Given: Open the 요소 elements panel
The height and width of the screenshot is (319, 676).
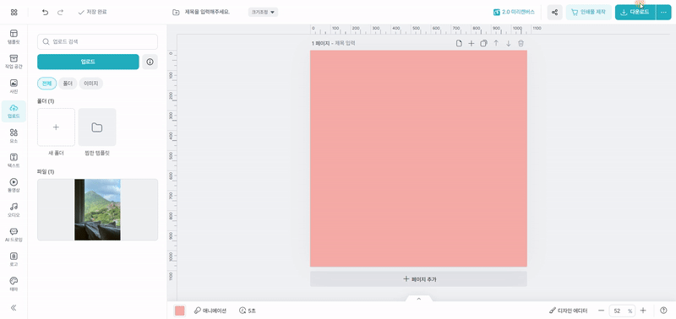Looking at the screenshot, I should click(x=14, y=136).
